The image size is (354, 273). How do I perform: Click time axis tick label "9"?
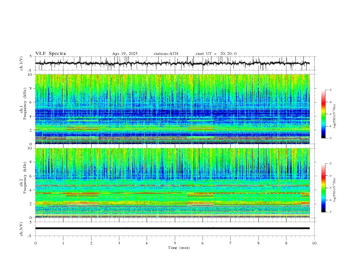click(x=286, y=243)
